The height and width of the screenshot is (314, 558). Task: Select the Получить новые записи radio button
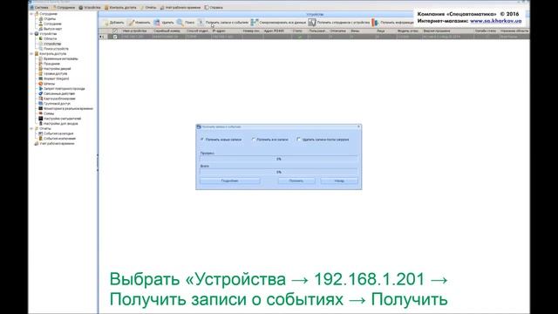(x=202, y=140)
